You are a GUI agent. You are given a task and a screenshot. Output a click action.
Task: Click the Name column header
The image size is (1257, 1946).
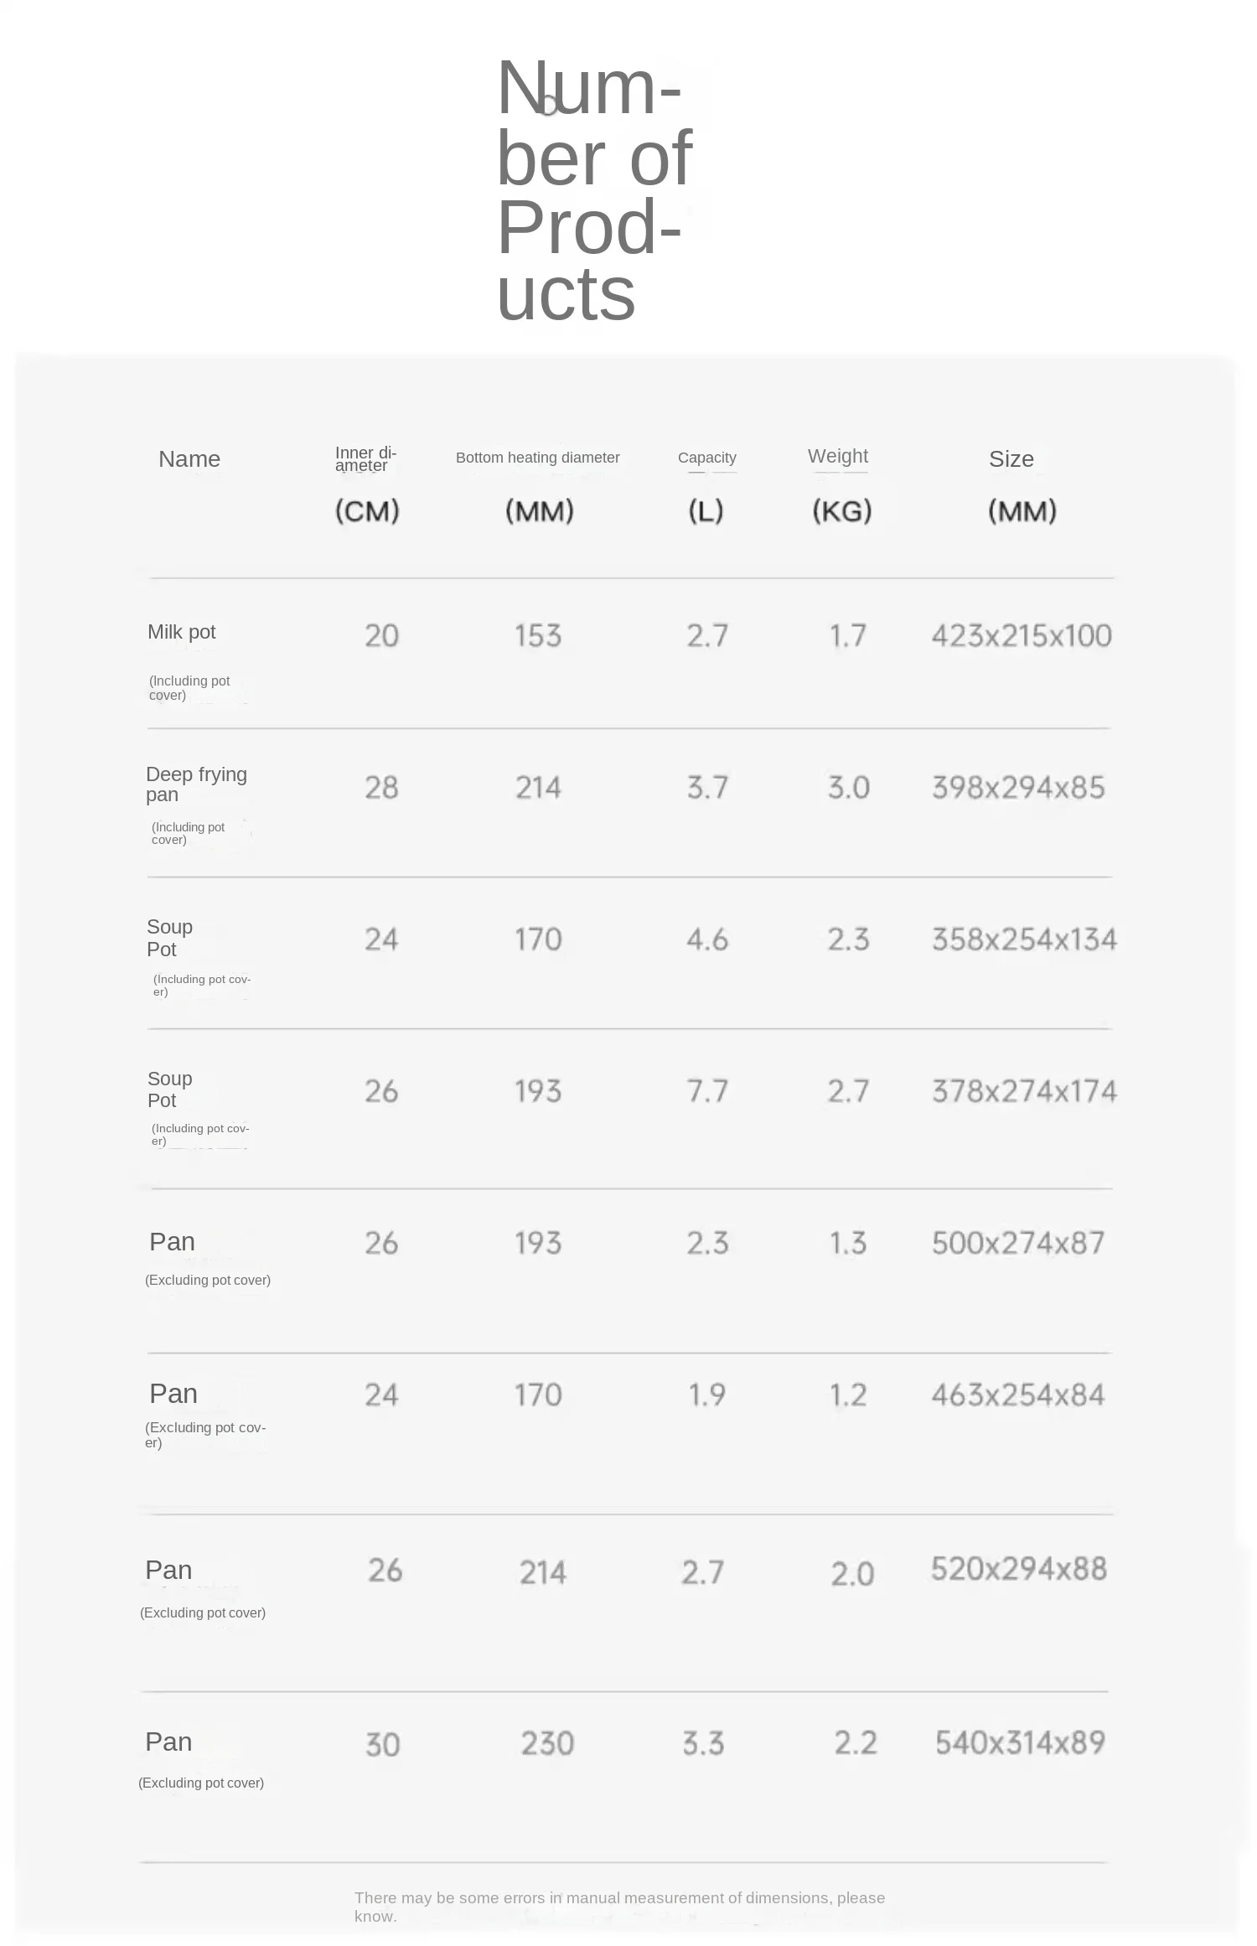[x=189, y=459]
